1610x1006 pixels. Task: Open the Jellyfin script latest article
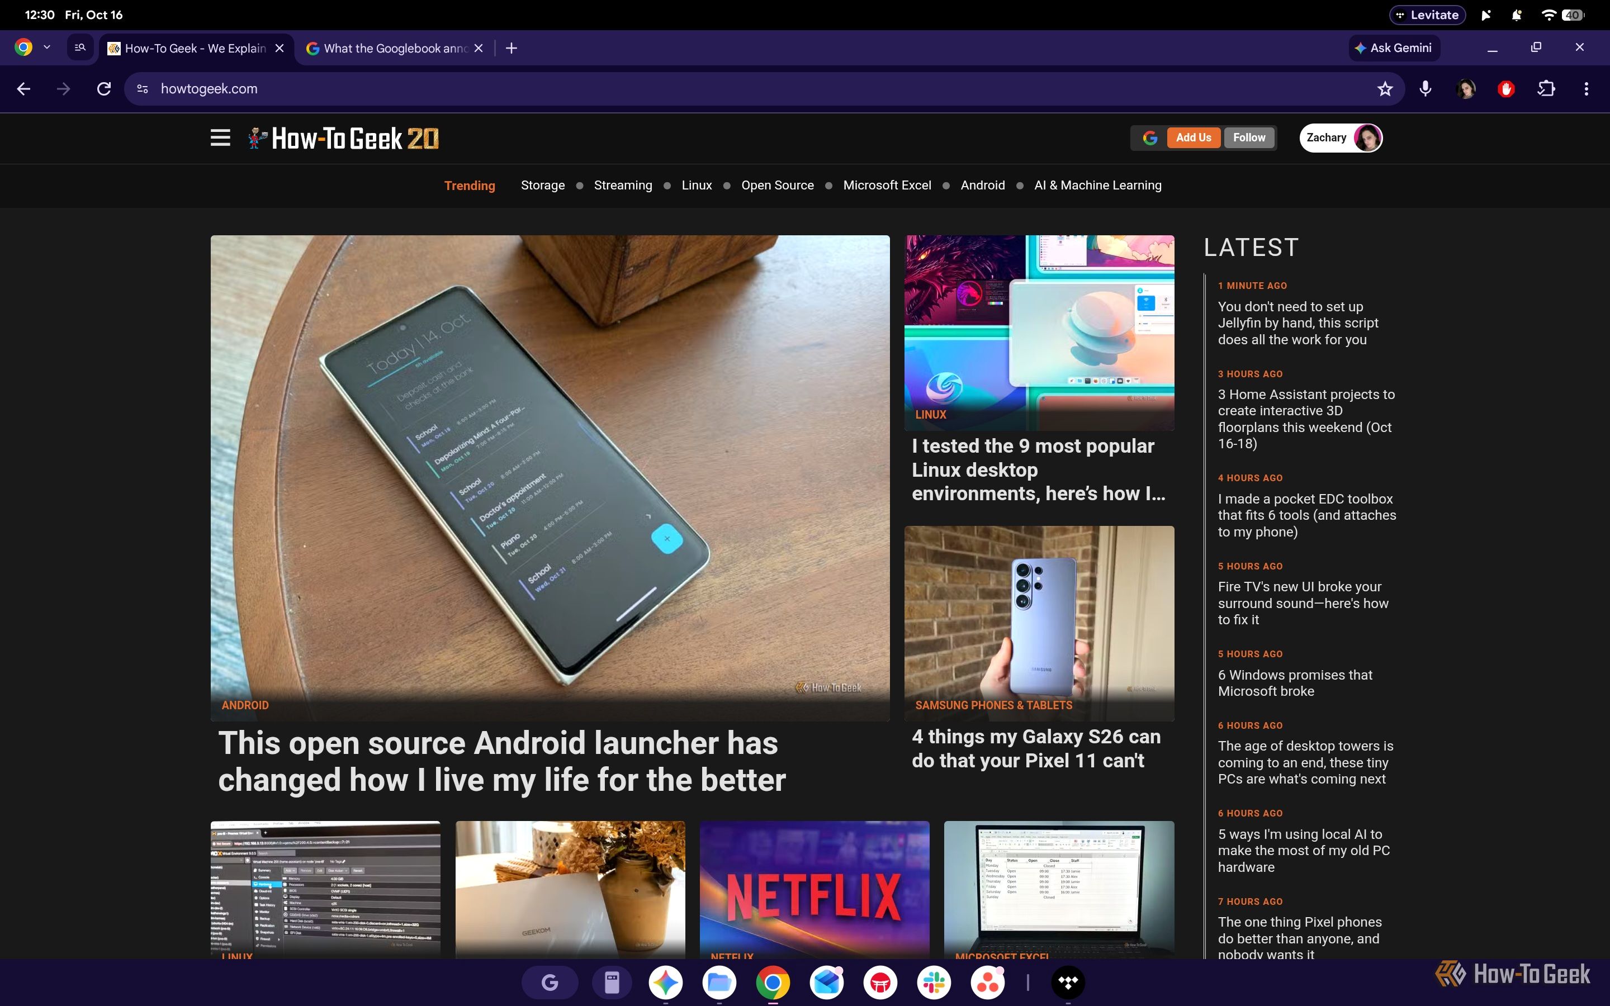tap(1298, 322)
